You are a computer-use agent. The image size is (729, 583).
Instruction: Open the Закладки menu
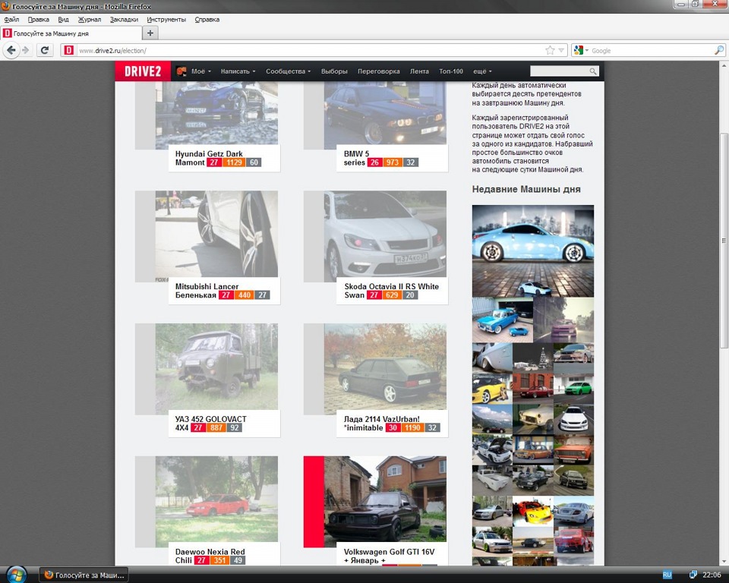[x=124, y=20]
